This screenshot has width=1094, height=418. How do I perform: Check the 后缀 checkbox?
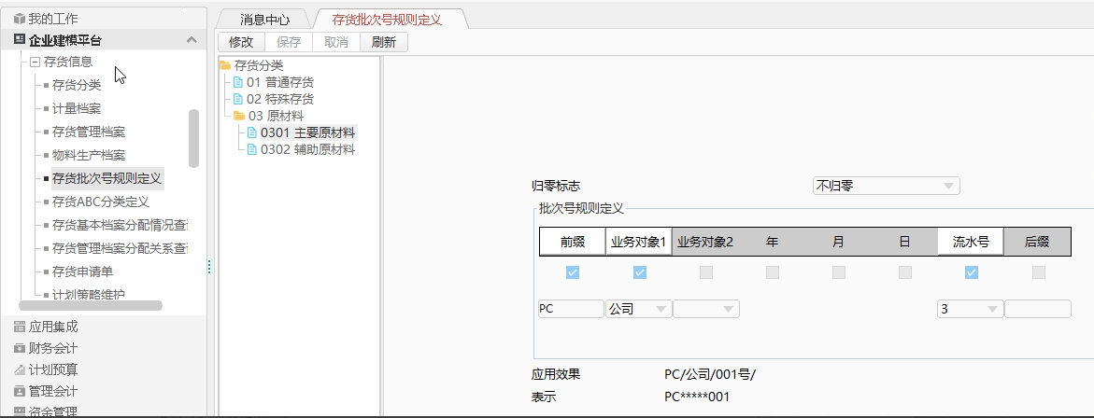[x=1039, y=272]
